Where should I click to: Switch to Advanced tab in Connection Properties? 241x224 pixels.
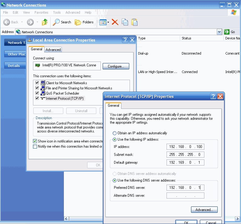point(53,50)
